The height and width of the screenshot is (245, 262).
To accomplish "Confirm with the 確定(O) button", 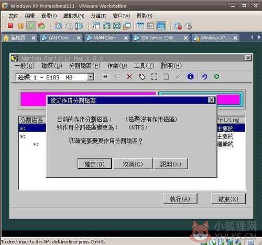I will 94,164.
